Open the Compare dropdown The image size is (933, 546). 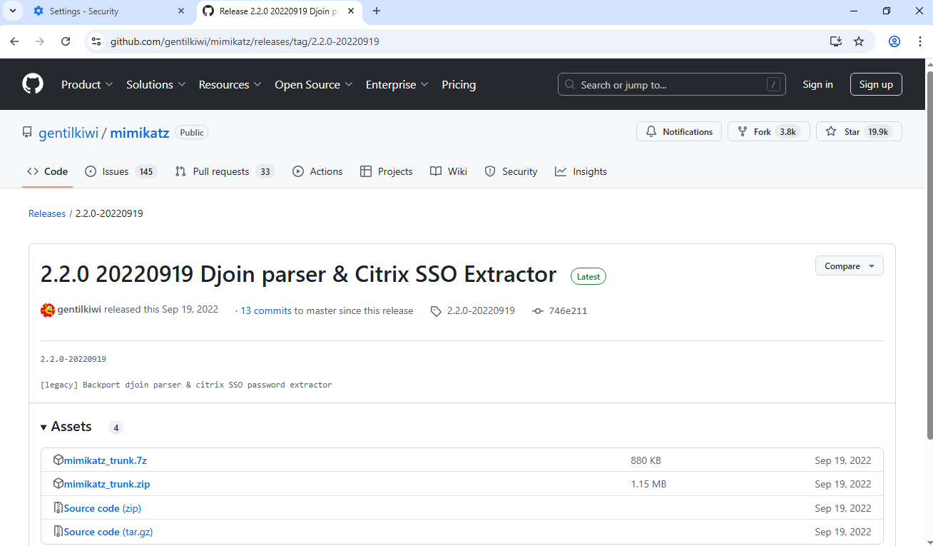click(x=849, y=266)
